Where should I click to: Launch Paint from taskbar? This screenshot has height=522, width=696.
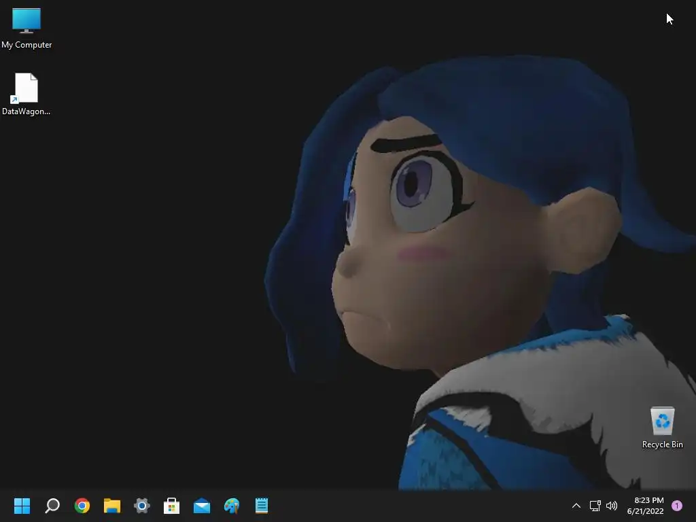click(232, 506)
